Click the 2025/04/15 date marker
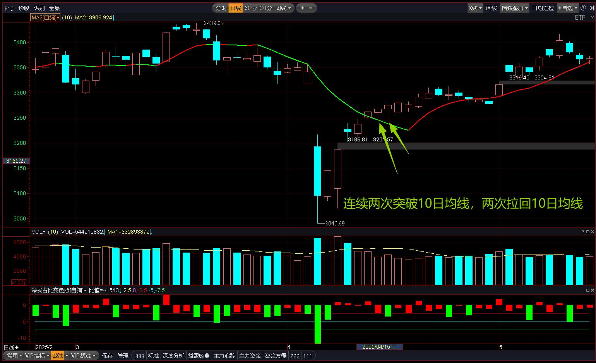This screenshot has width=596, height=363. [x=379, y=347]
